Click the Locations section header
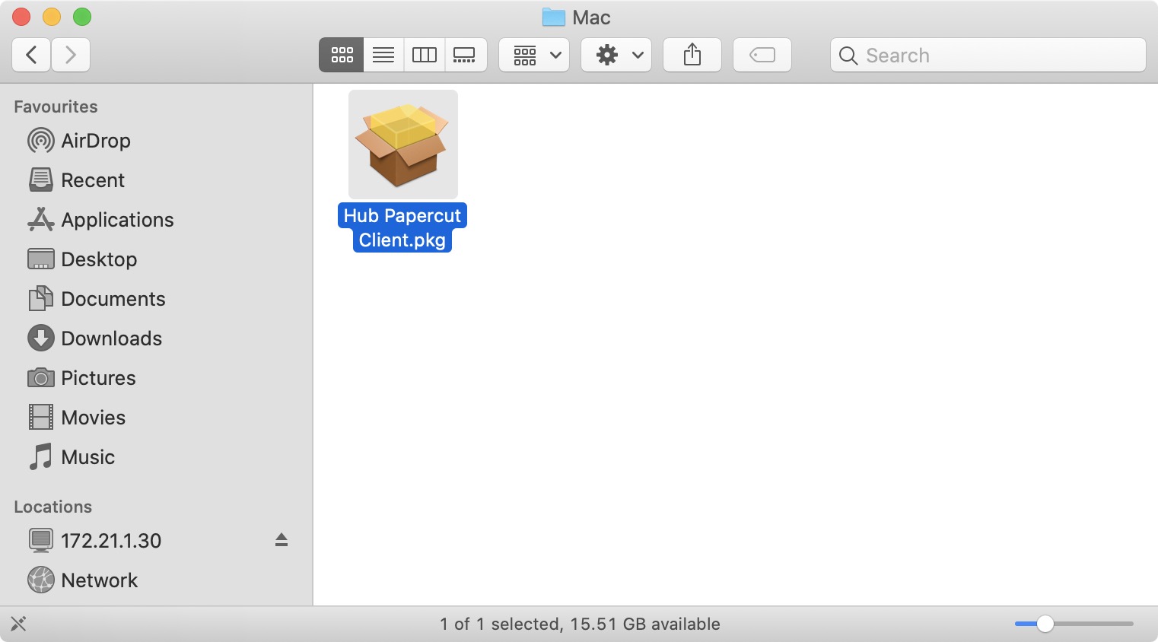The image size is (1158, 642). coord(52,507)
